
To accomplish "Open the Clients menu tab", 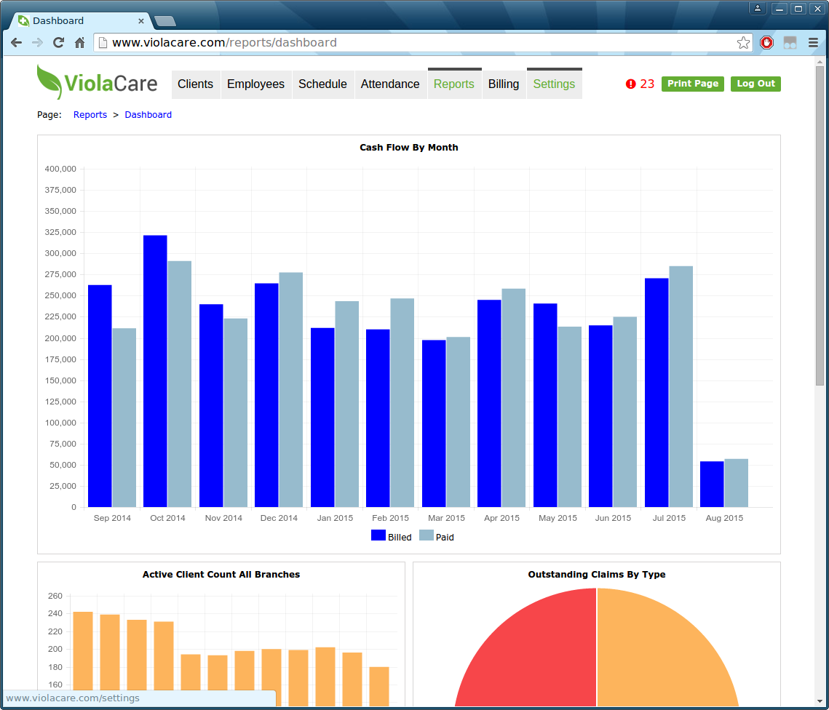I will point(196,84).
